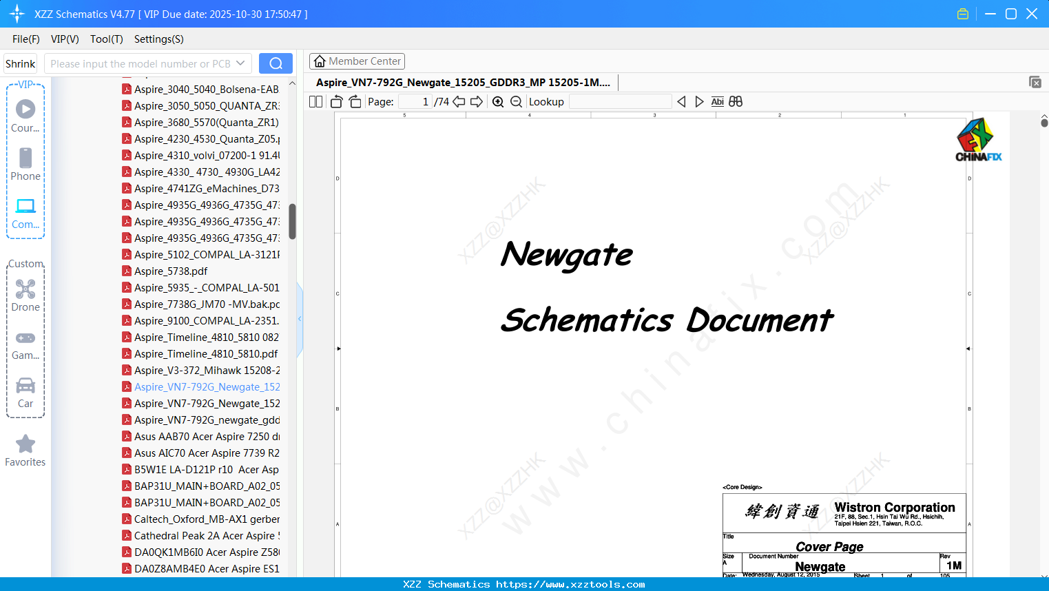Open the VIP menu
The image size is (1049, 591).
tap(65, 39)
